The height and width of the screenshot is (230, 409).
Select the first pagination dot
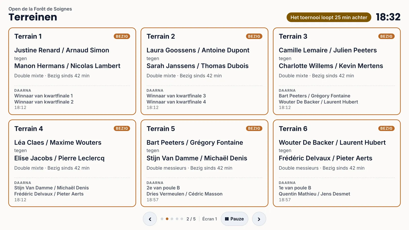tap(162, 219)
